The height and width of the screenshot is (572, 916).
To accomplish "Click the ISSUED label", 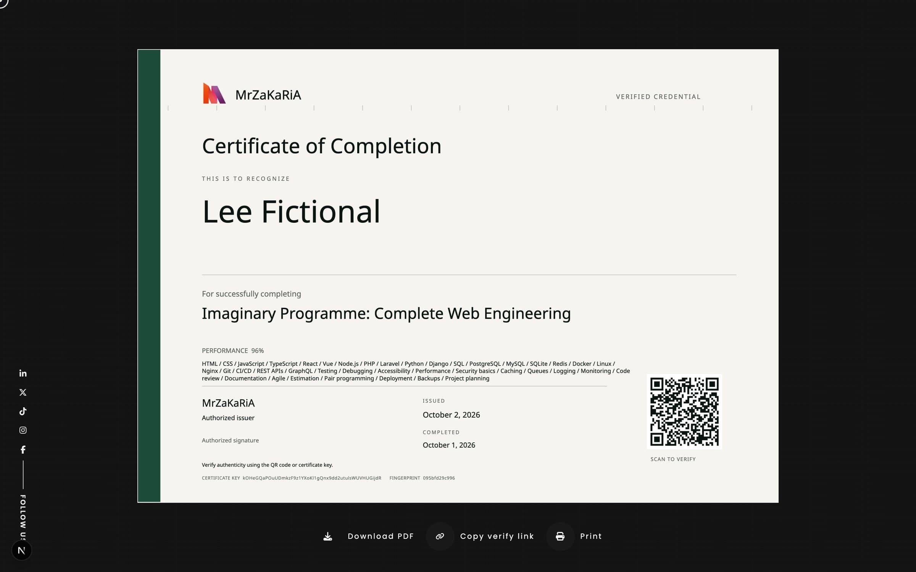I will pyautogui.click(x=434, y=401).
